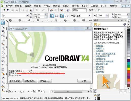Select the Basic Shapes tool

click(x=3, y=61)
